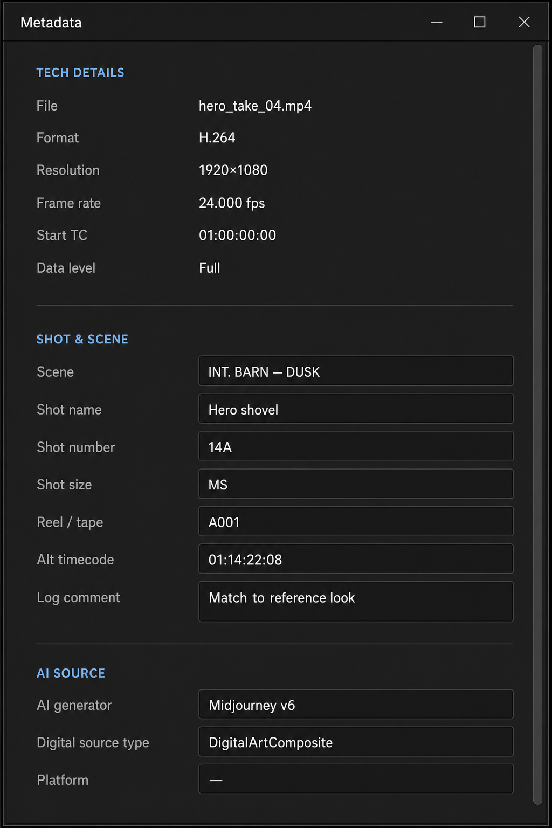Edit the Log comment text box
This screenshot has width=552, height=828.
(356, 602)
